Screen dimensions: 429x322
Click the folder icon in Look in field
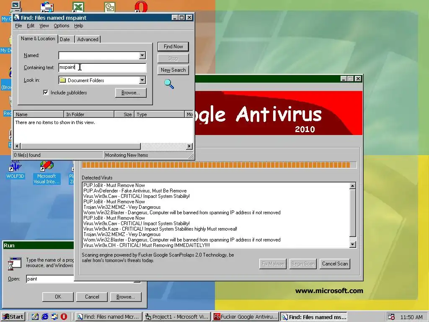click(x=63, y=80)
